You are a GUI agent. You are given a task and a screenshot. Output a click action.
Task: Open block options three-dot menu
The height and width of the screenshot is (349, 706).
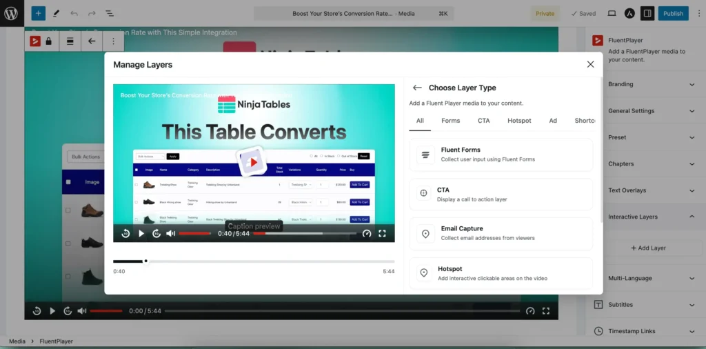click(x=114, y=41)
